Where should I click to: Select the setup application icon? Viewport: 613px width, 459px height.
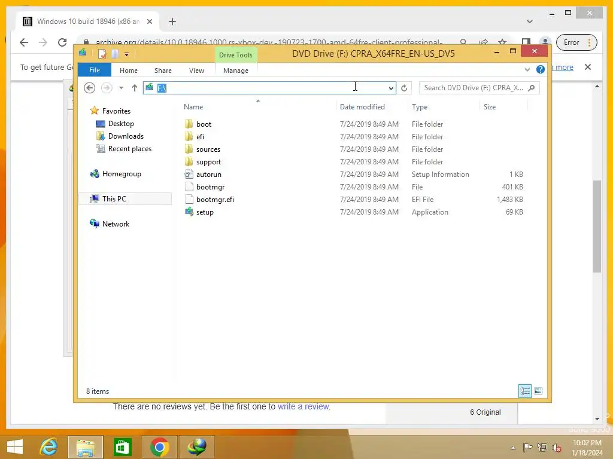coord(189,212)
